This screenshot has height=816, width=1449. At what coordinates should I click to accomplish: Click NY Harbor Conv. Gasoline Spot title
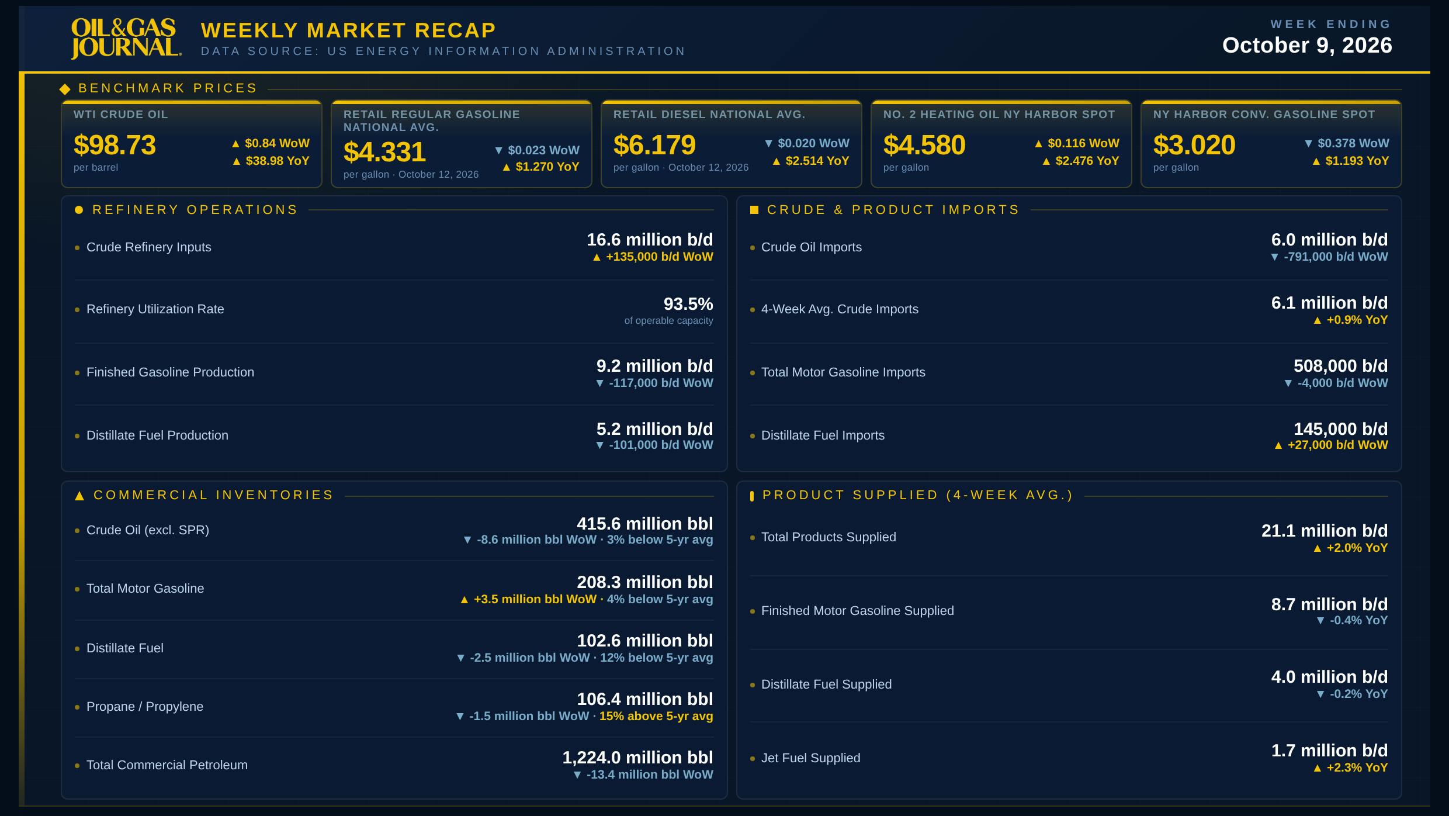1264,115
